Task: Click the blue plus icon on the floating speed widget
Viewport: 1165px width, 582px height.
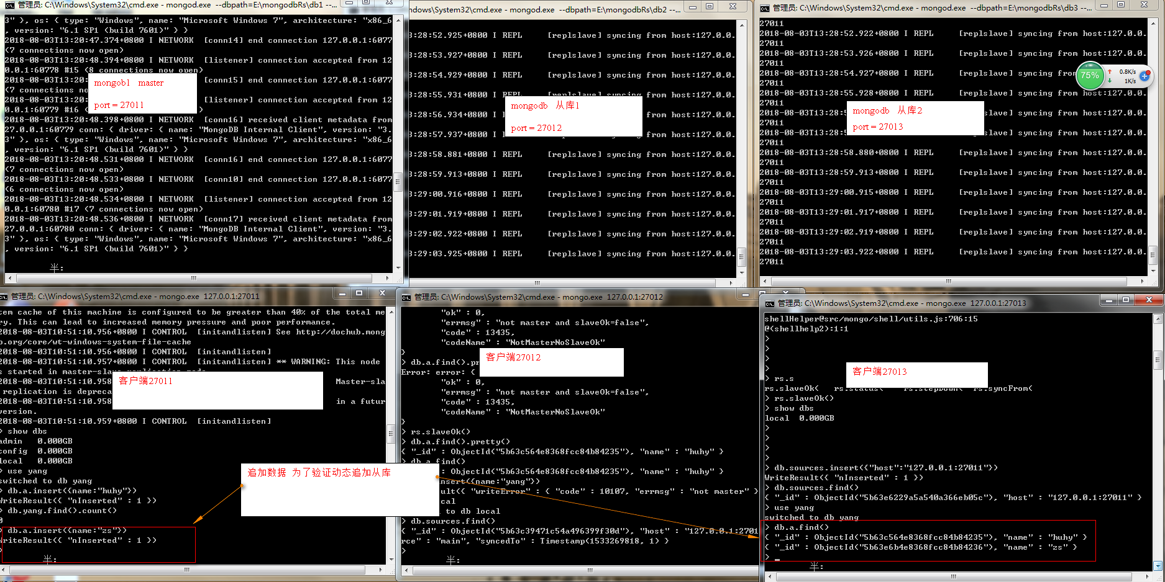Action: click(1144, 76)
